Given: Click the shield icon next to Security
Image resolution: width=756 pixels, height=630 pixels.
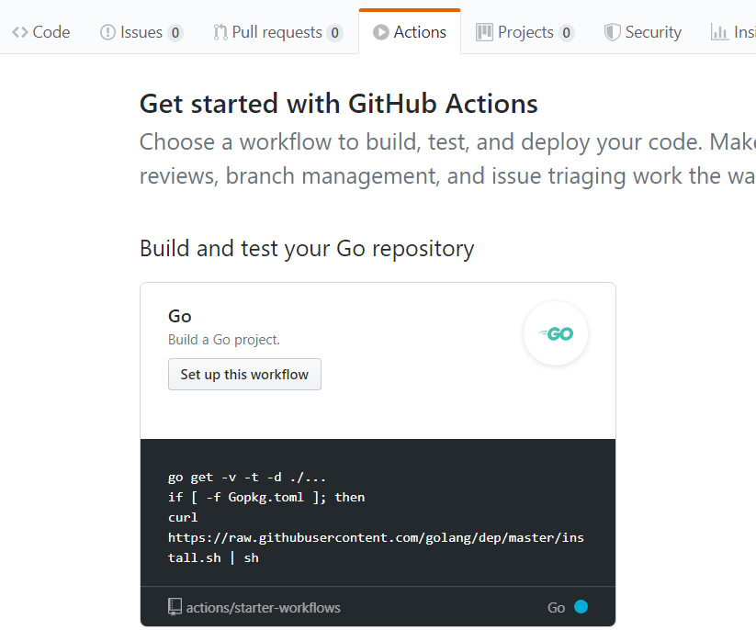Looking at the screenshot, I should click(x=611, y=31).
